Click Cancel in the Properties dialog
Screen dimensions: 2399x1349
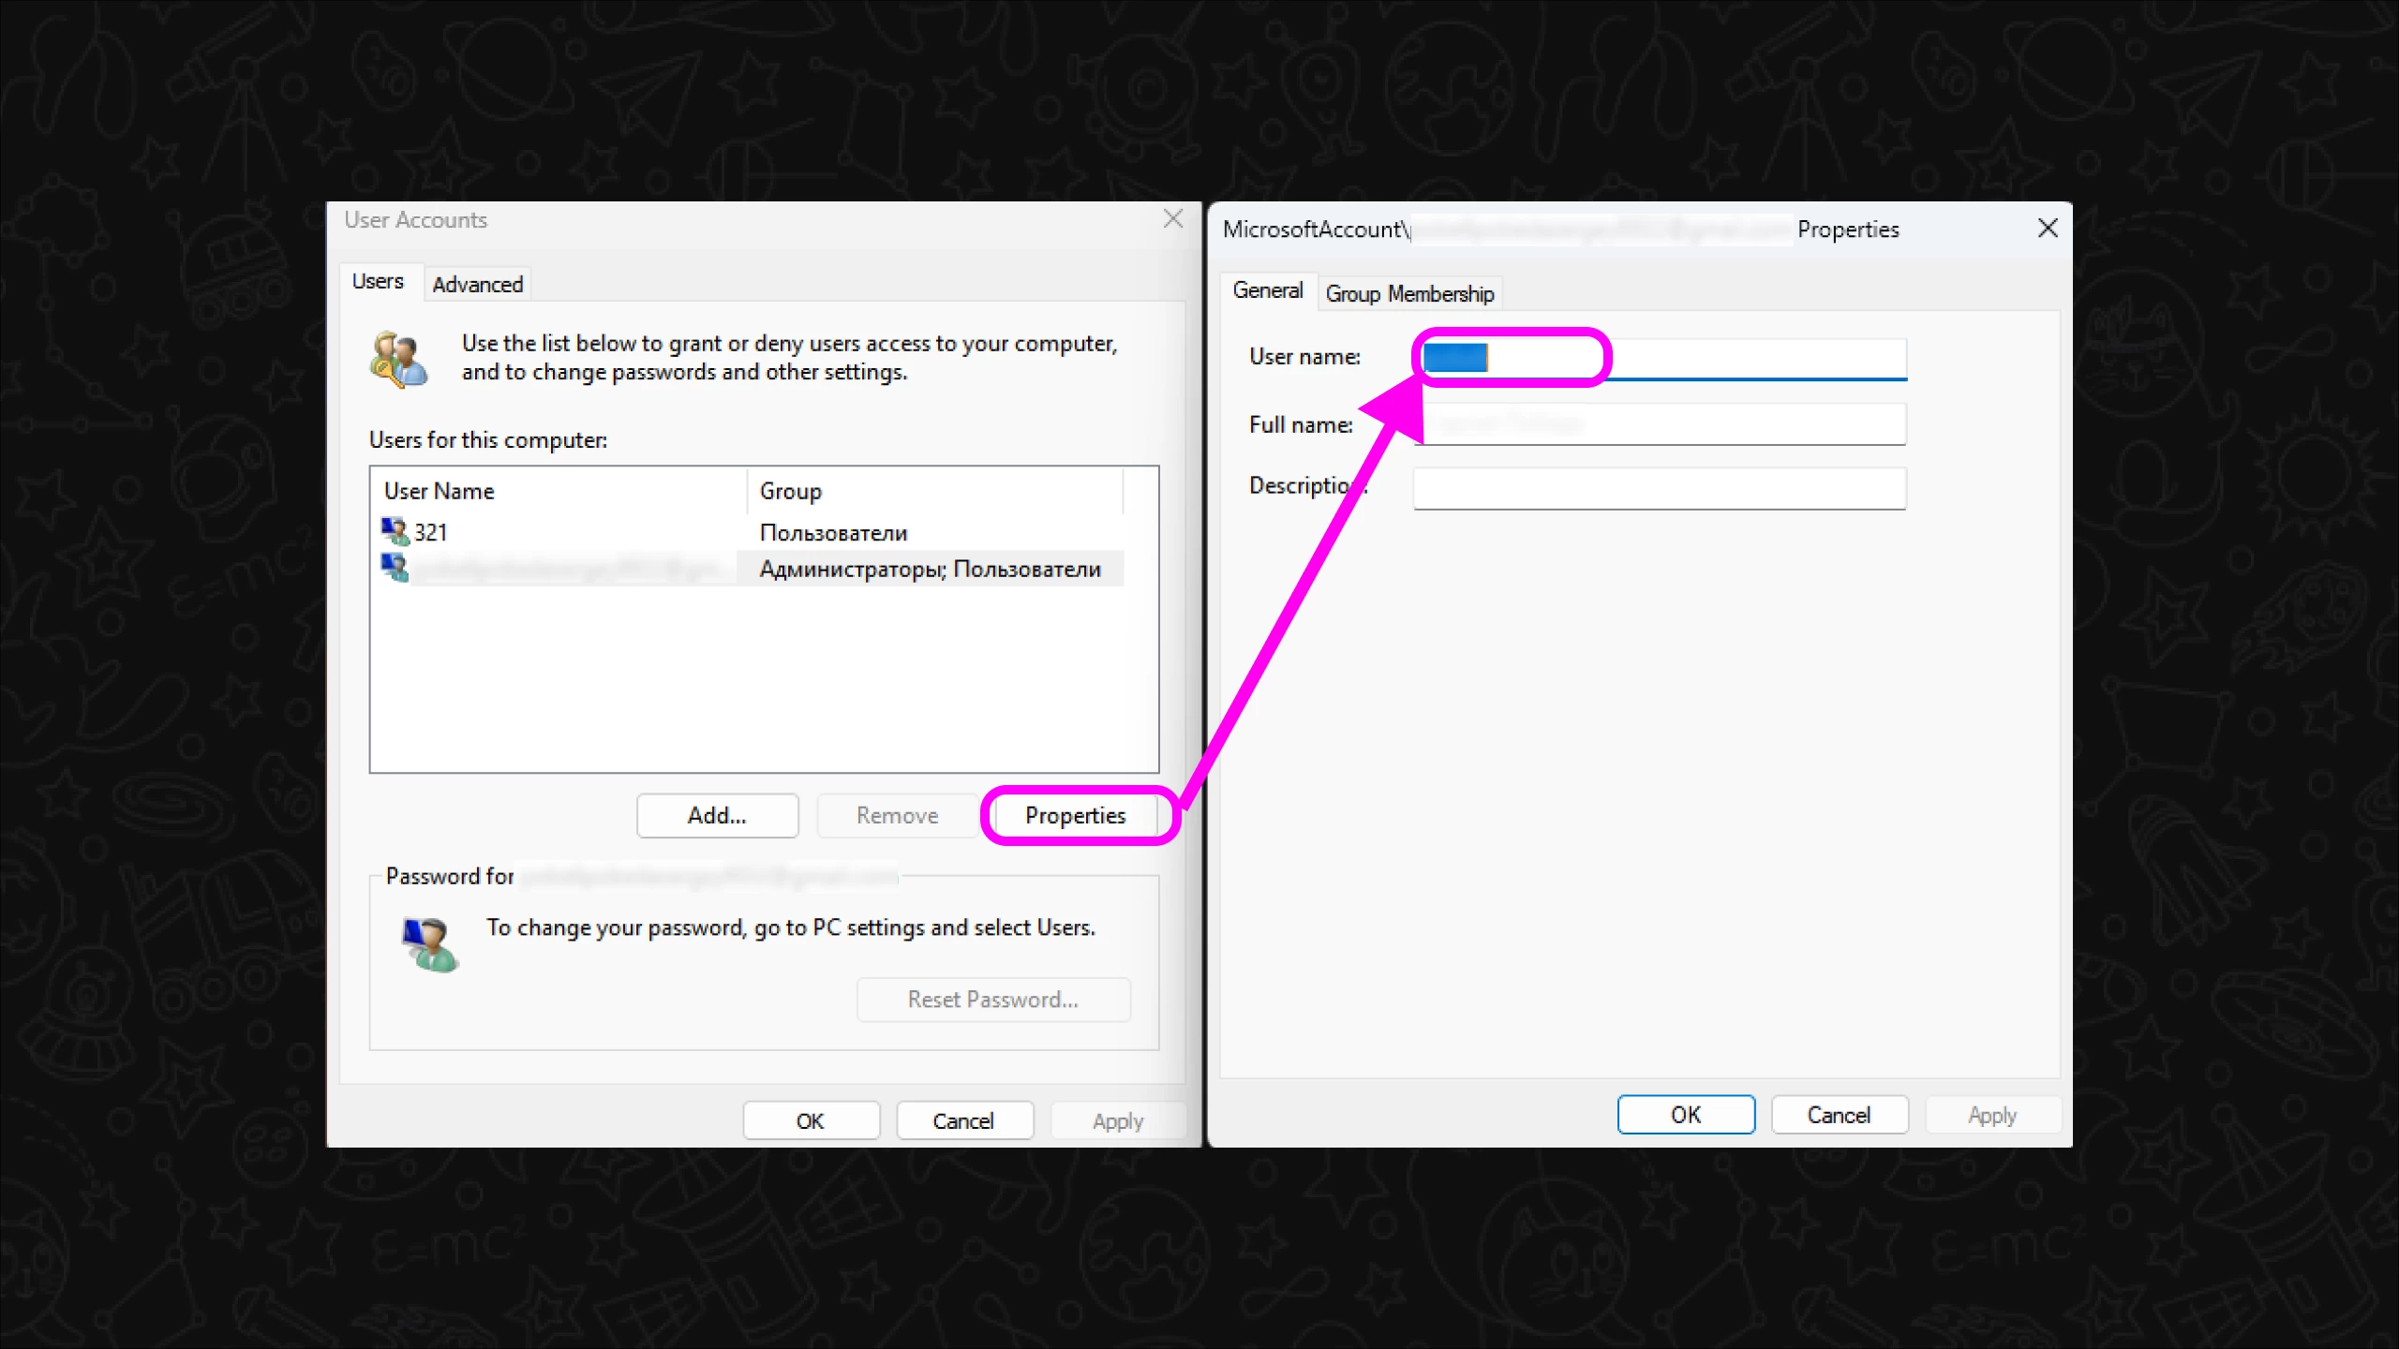(x=1838, y=1115)
